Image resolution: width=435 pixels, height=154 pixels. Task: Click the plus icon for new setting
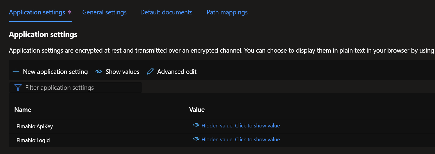16,72
